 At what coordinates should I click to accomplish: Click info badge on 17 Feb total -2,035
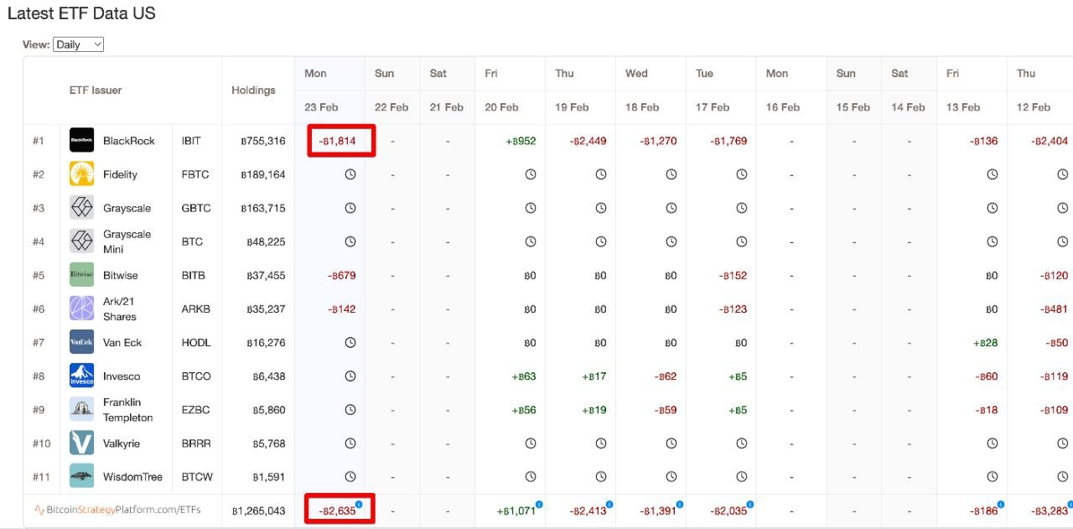coord(750,504)
